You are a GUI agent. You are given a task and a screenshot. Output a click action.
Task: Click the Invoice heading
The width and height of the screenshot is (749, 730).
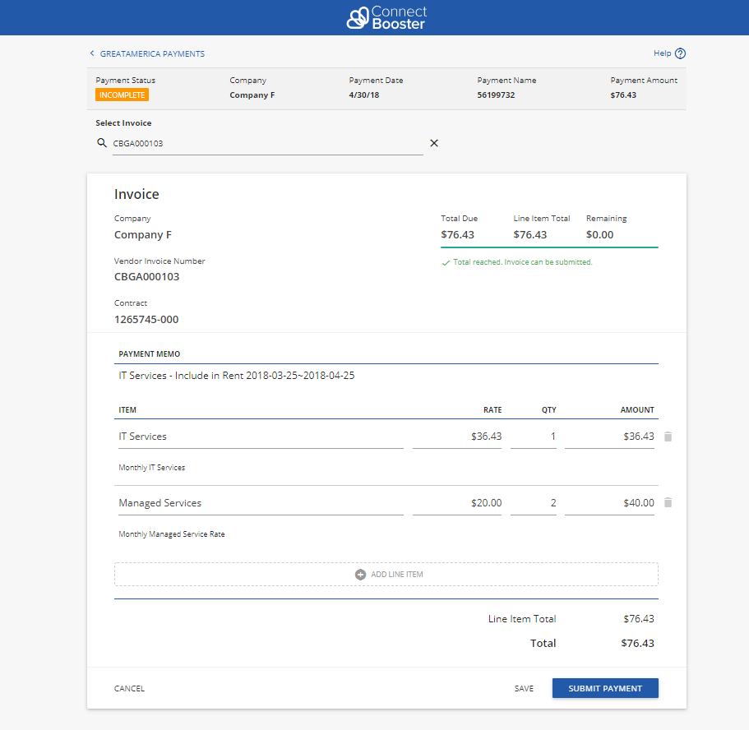point(136,195)
